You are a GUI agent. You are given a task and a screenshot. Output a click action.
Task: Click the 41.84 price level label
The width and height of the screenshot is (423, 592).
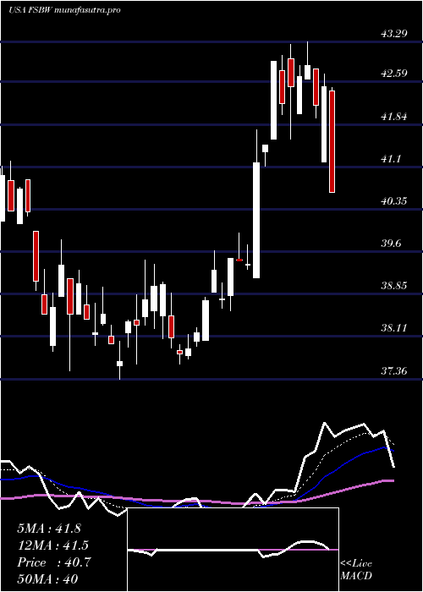pos(394,117)
